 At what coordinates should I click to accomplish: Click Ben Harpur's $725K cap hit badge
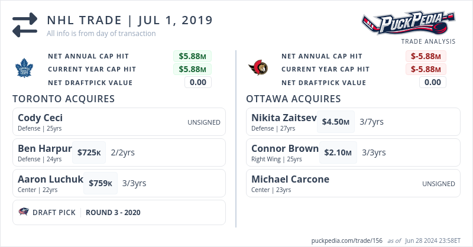(x=89, y=152)
